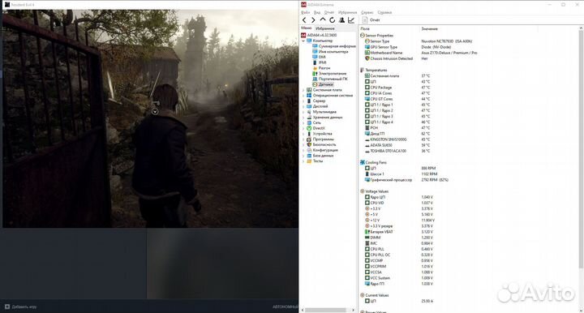Expand the Хранение данных tree node

[303, 118]
